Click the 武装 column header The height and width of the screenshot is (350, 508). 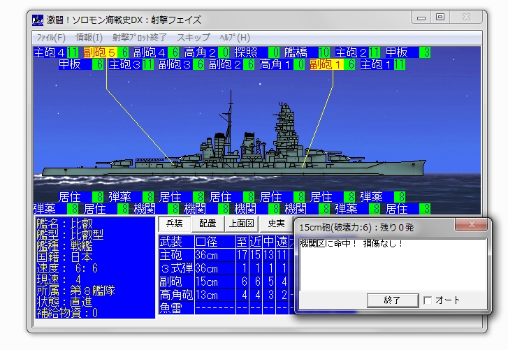[176, 242]
